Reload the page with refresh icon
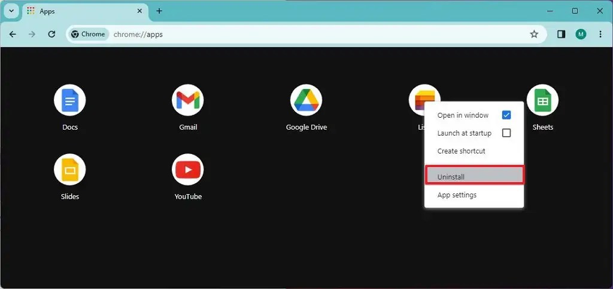 click(51, 34)
